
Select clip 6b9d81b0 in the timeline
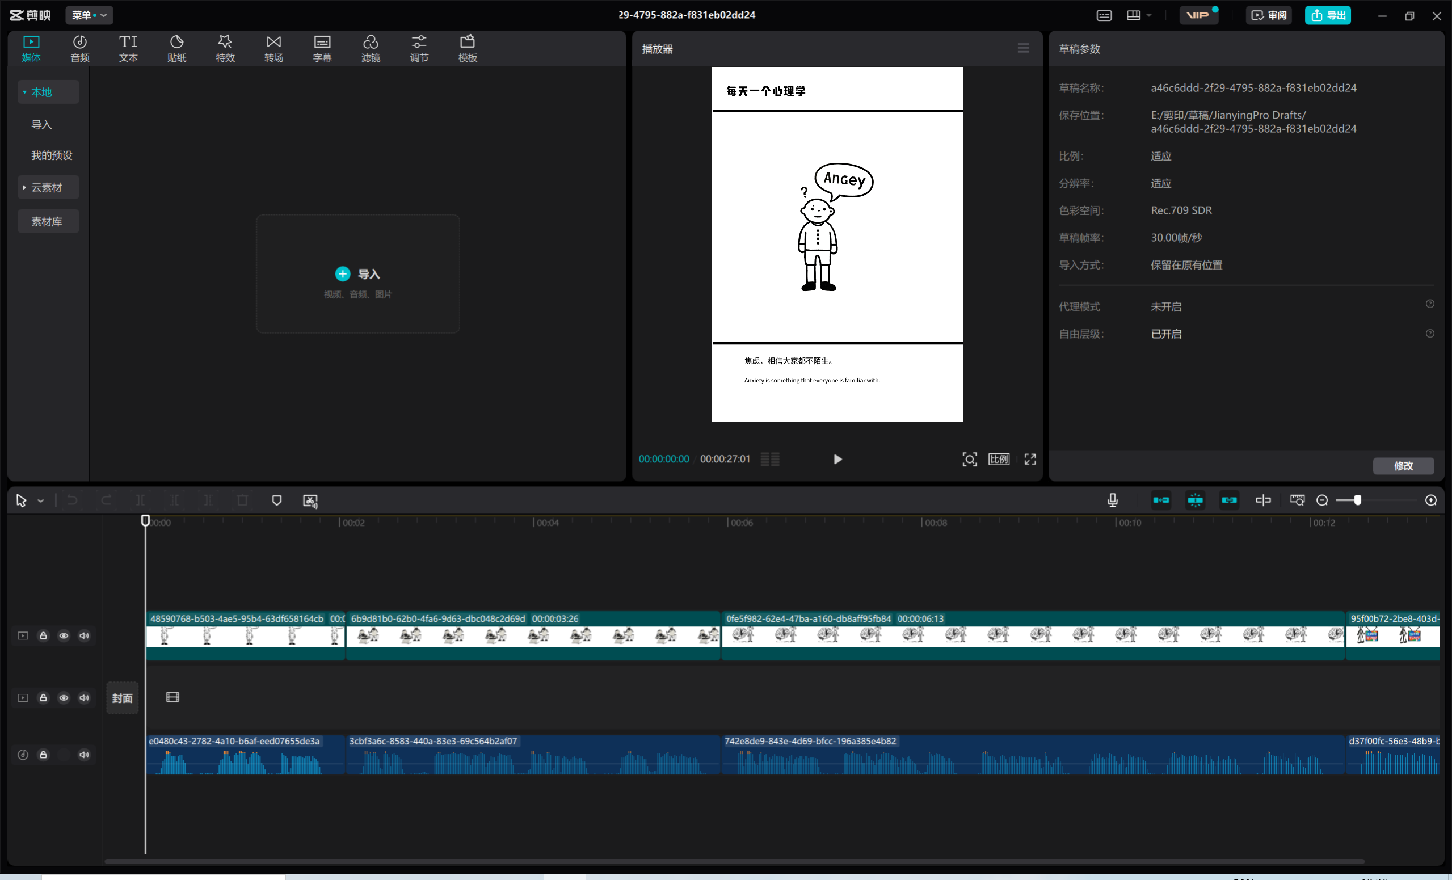point(533,635)
